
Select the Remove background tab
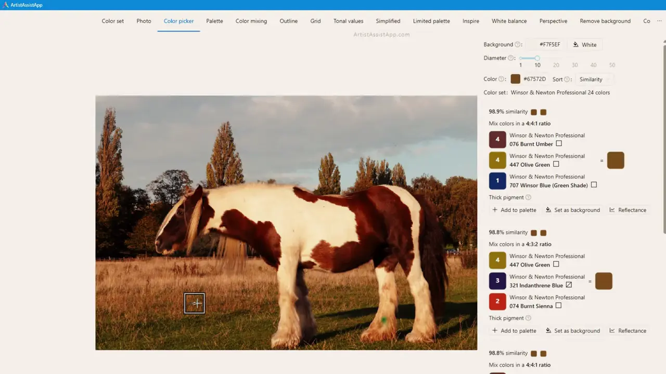605,21
